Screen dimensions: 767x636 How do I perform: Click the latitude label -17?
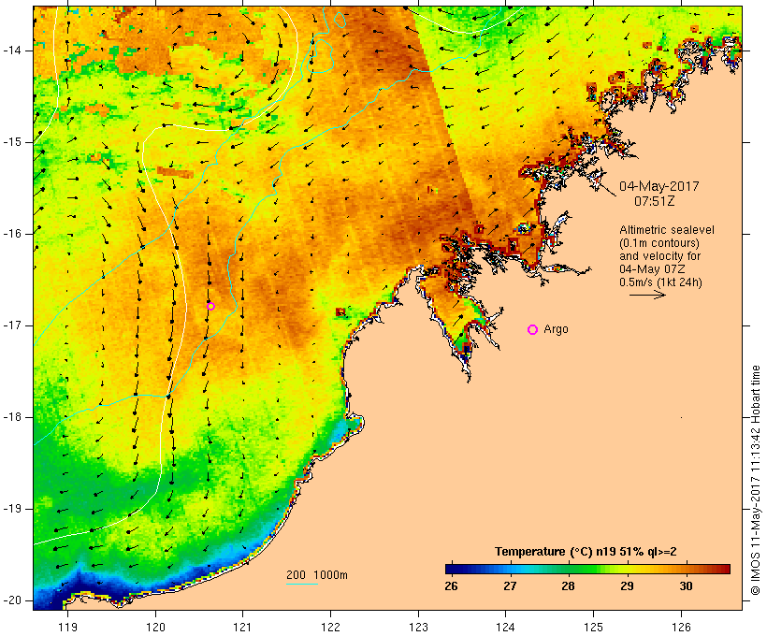click(12, 325)
